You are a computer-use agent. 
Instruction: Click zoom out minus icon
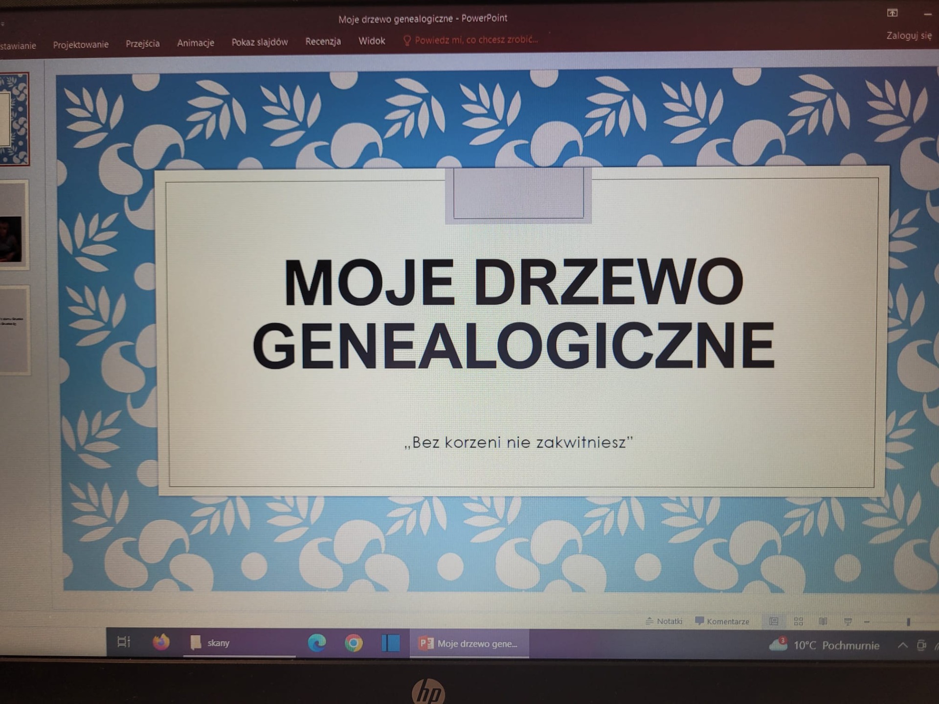click(867, 622)
